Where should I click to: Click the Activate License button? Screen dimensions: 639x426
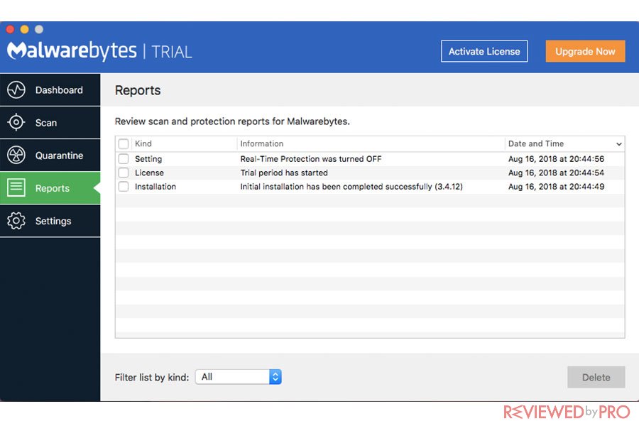pos(484,51)
